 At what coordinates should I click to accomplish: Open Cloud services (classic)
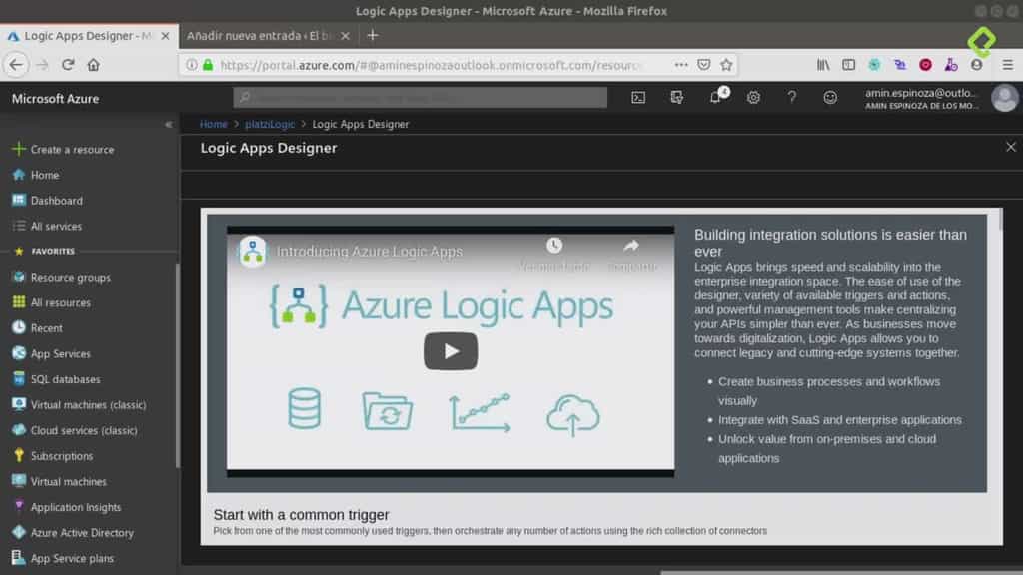tap(84, 430)
